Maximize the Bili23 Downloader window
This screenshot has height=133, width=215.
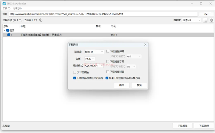pyautogui.click(x=201, y=3)
